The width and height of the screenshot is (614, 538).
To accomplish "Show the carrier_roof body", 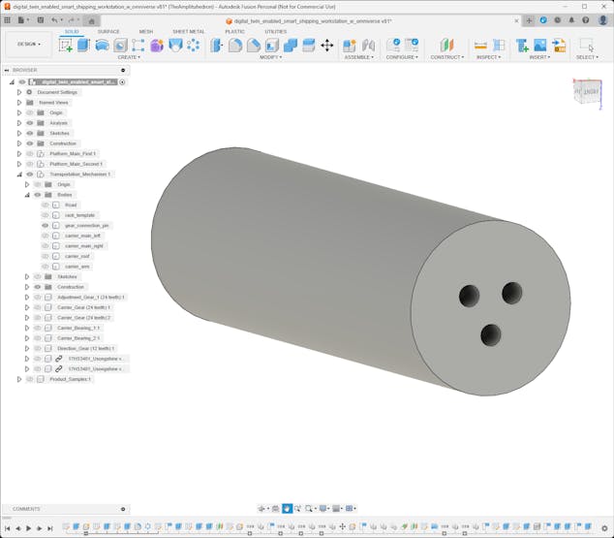I will [45, 256].
